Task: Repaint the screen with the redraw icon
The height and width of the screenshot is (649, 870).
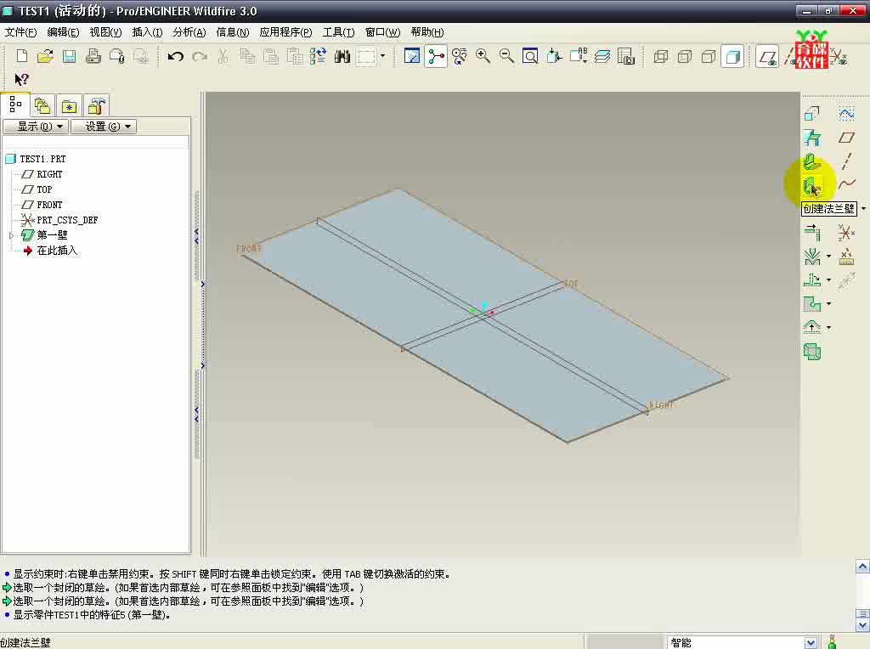Action: [x=412, y=56]
